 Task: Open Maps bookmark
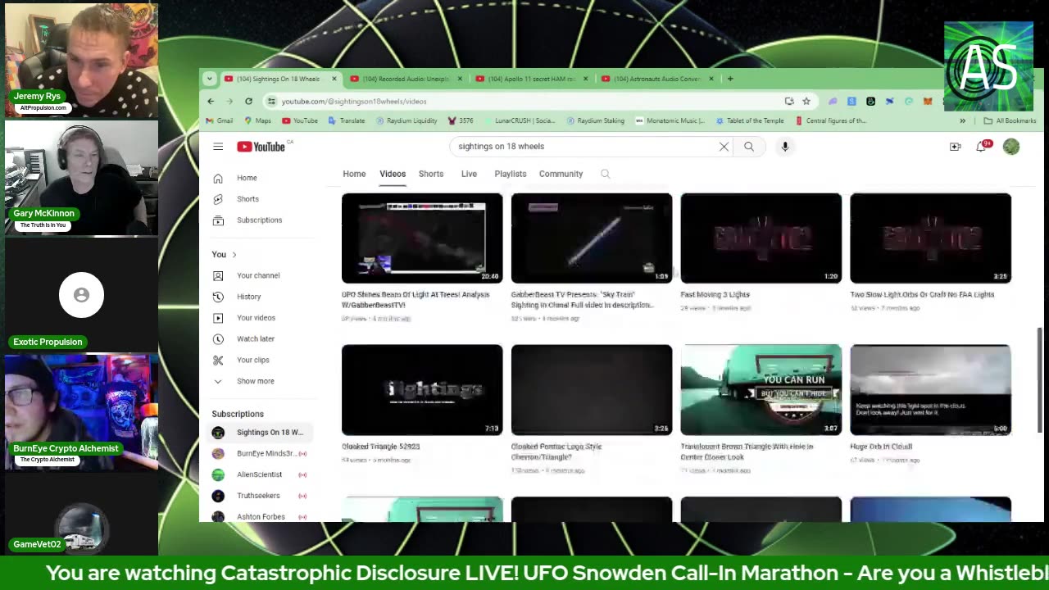(x=257, y=120)
